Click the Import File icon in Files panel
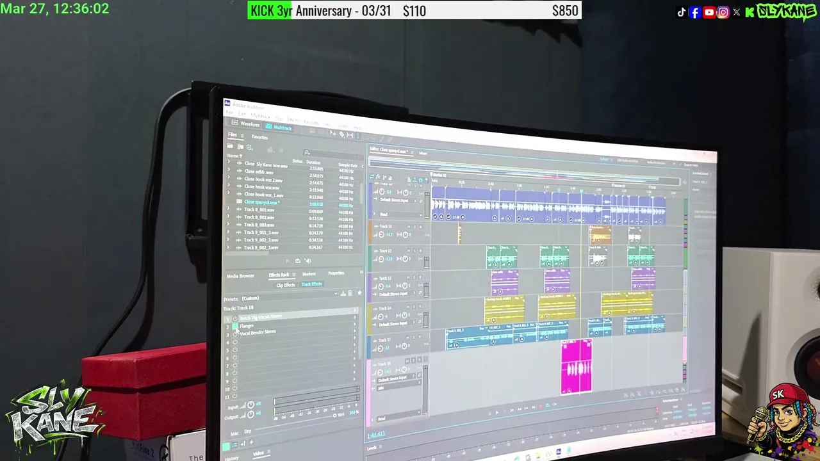Screen dimensions: 820x461 pyautogui.click(x=240, y=147)
